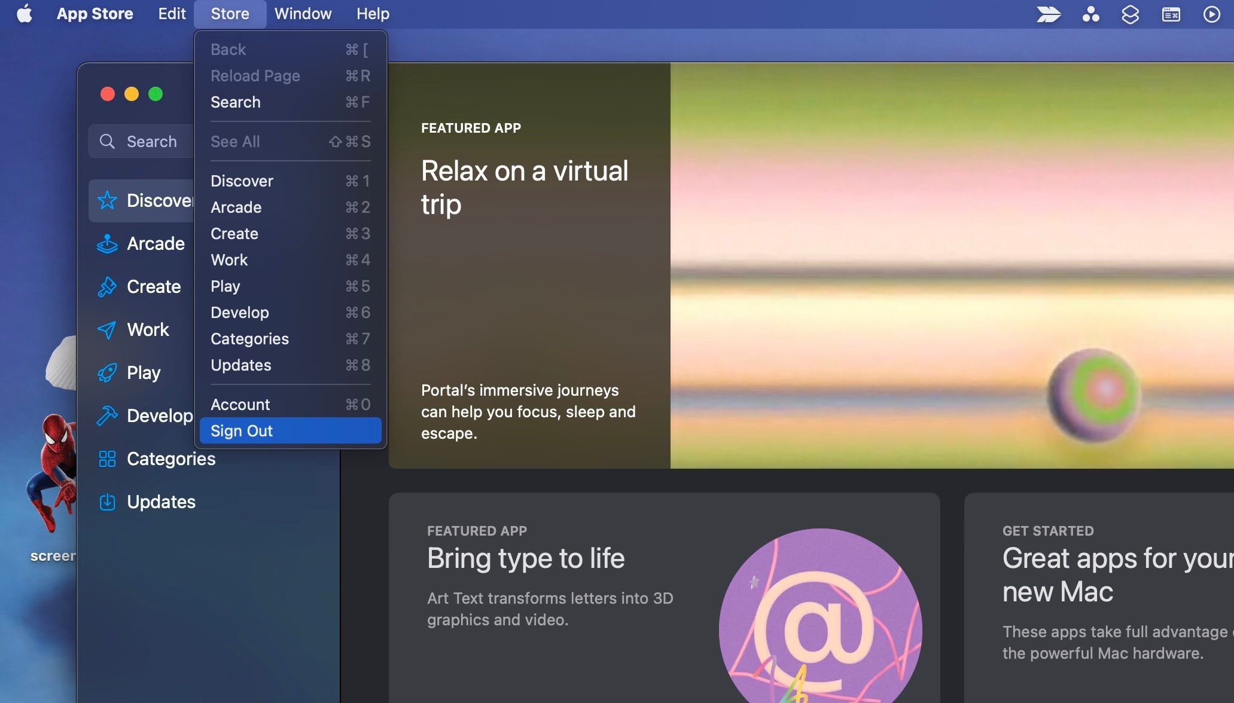Choose Develop in the Store menu
The height and width of the screenshot is (703, 1234).
[x=291, y=313]
